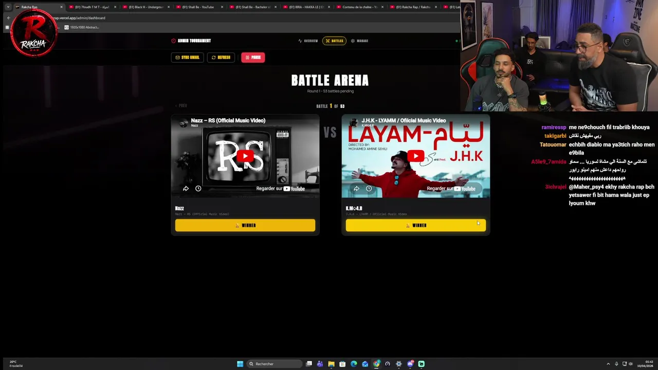Pause the tournament with the red button
This screenshot has height=370, width=658.
[253, 58]
